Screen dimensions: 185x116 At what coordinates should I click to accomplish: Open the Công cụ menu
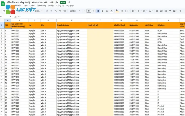tap(60, 5)
